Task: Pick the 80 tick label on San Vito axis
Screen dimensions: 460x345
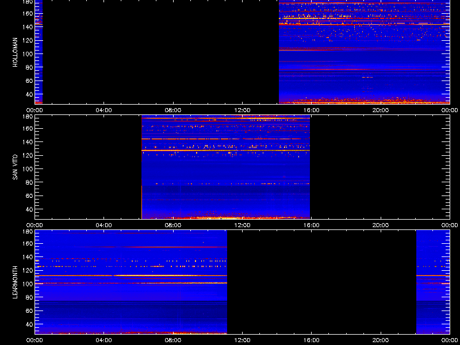Action: pos(30,182)
